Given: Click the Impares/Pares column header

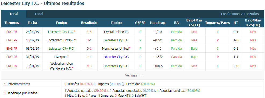Looking at the screenshot, I should 217,23.
